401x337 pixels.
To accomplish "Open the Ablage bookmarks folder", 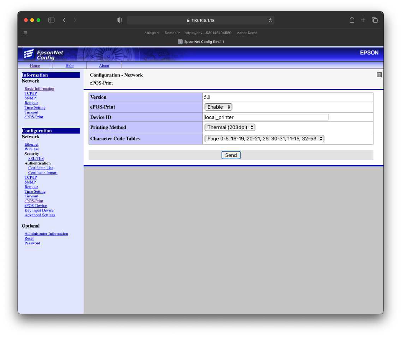I will pyautogui.click(x=152, y=33).
